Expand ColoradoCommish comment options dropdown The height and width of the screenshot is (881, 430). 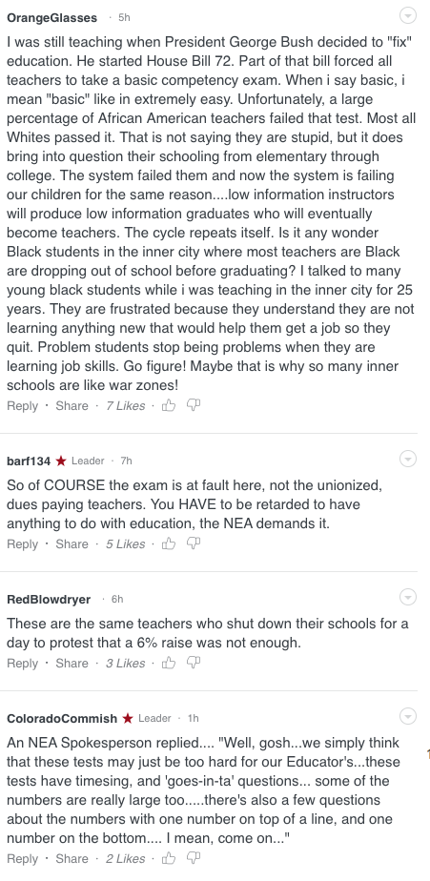[408, 716]
